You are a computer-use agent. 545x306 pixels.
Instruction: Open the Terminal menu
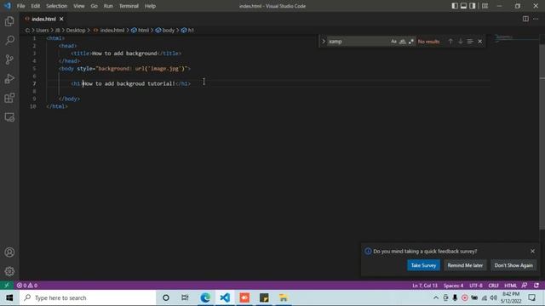click(129, 6)
